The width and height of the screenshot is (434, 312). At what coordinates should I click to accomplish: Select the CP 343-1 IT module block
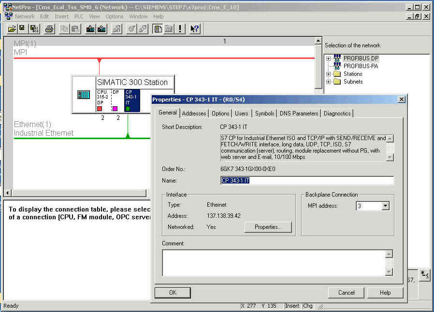(x=132, y=100)
